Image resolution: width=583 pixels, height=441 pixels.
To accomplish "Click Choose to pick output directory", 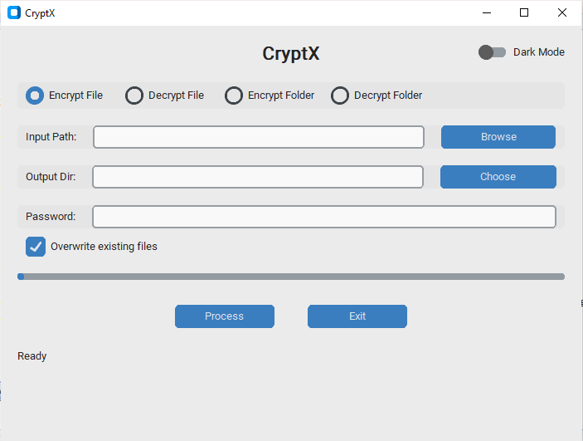I will (498, 177).
